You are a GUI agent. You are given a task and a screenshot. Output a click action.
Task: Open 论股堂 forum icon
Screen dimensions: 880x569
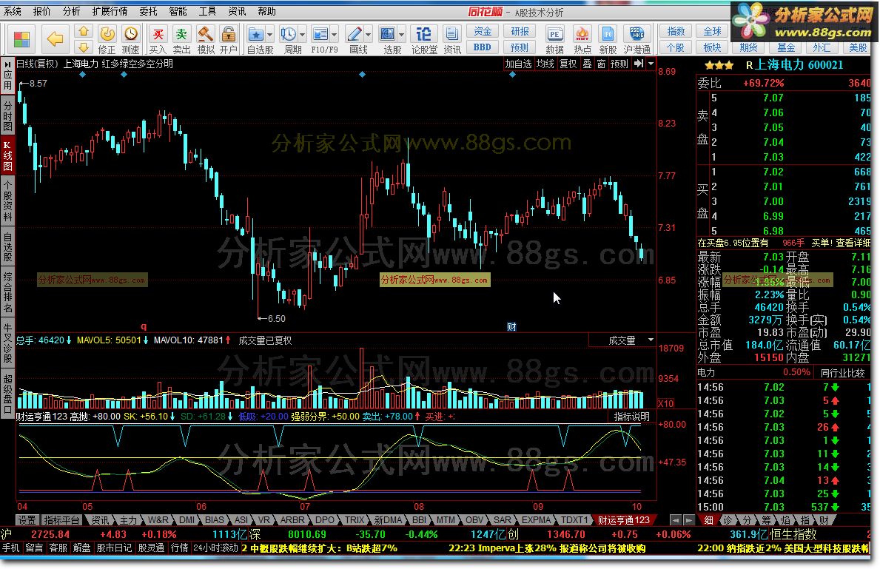(x=424, y=40)
